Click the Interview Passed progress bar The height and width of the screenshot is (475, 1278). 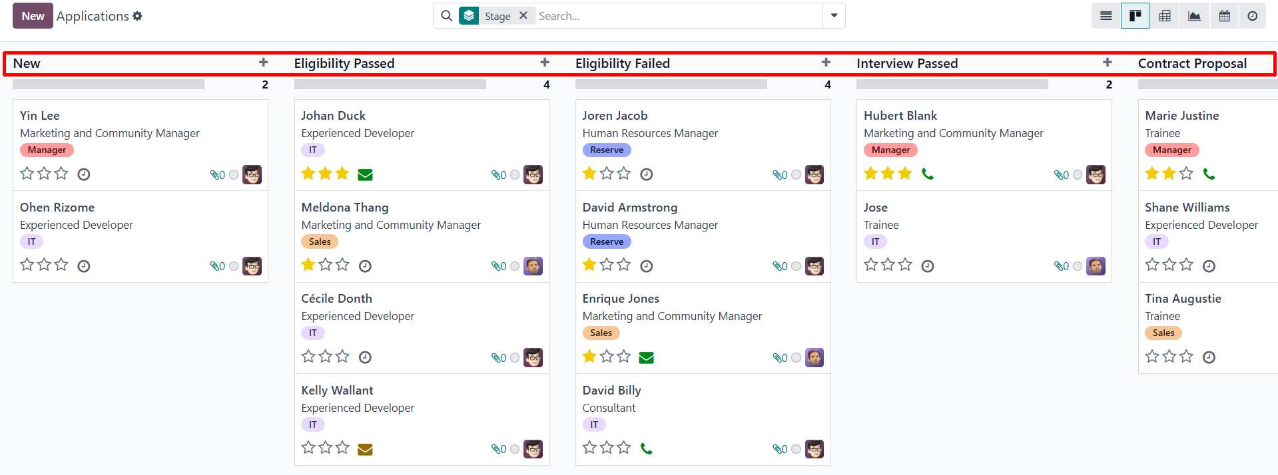coord(952,84)
